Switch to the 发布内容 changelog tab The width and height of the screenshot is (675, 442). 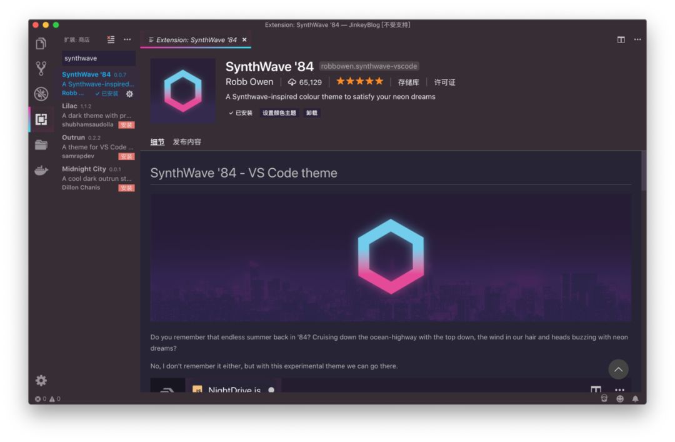click(187, 142)
